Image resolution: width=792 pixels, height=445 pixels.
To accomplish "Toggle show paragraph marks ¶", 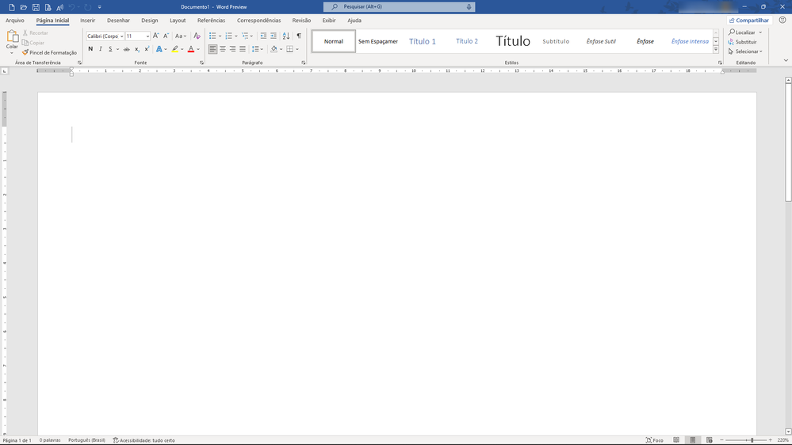I will (299, 36).
